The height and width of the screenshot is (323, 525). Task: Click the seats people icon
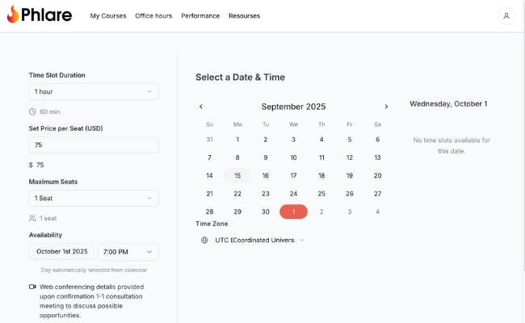pos(32,218)
